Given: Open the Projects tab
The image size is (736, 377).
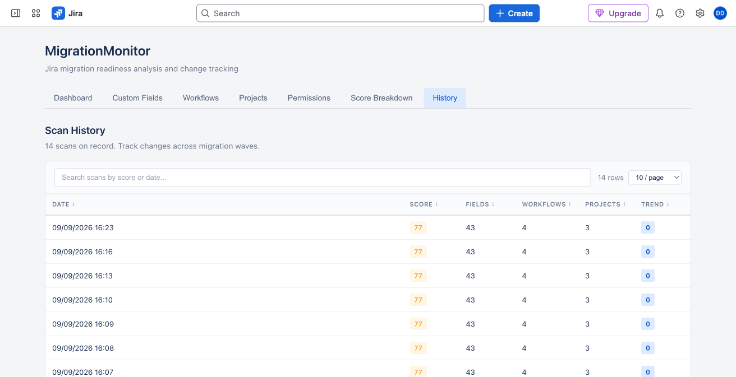Looking at the screenshot, I should coord(253,98).
